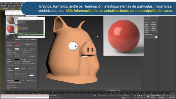Enable Abbe number checkbox

7,65
